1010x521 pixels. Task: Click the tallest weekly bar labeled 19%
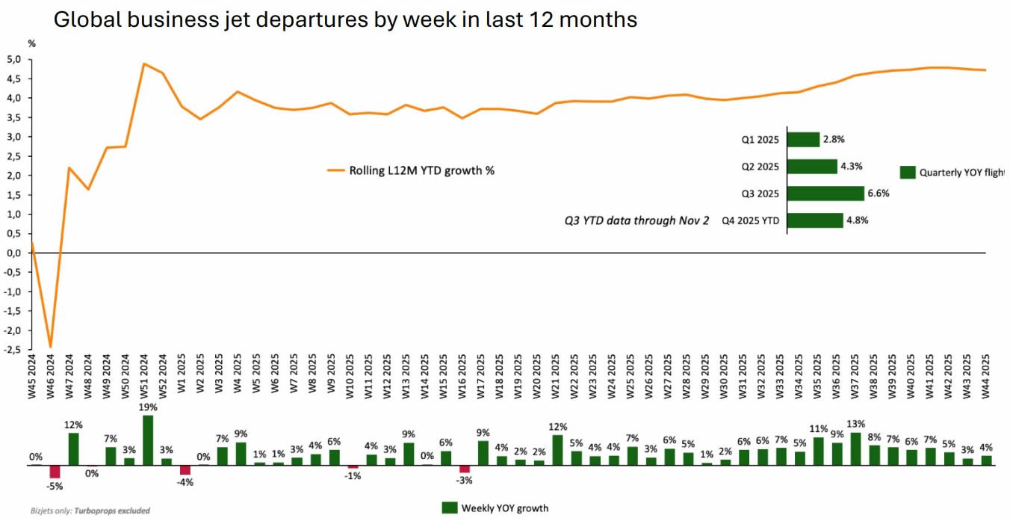click(148, 440)
